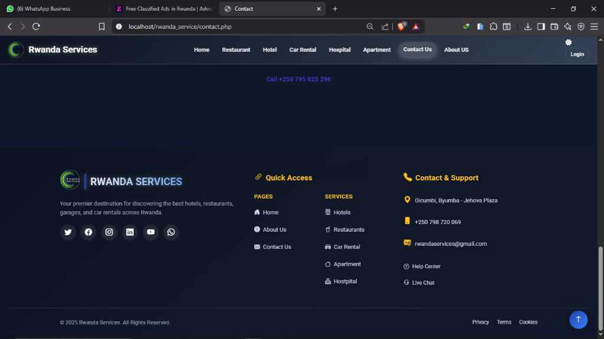Open the footer Restaurants service link
This screenshot has width=604, height=339.
pyautogui.click(x=344, y=229)
